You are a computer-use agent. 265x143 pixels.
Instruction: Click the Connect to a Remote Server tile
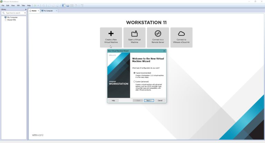[x=158, y=38]
